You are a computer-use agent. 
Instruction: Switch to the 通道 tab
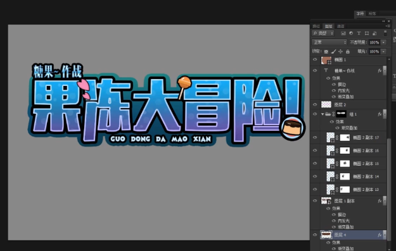tap(341, 26)
